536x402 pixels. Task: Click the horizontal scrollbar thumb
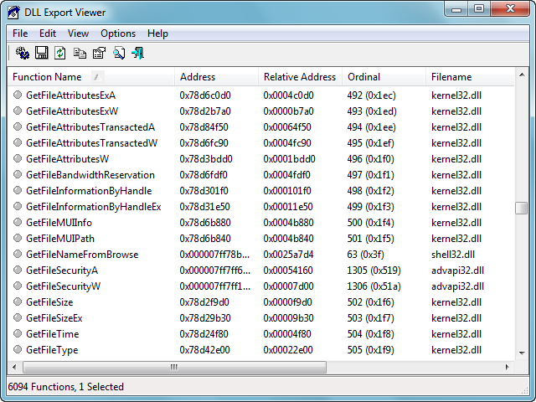[x=174, y=367]
